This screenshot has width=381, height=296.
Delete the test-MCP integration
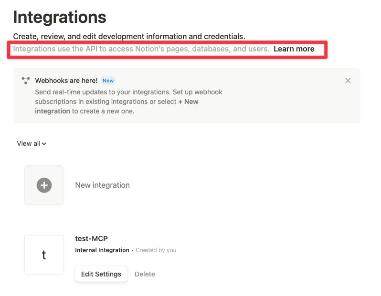tap(145, 274)
